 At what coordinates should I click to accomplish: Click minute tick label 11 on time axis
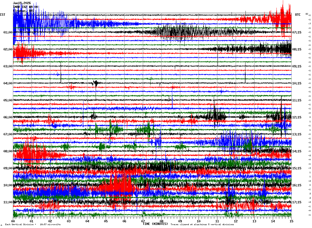point(217,221)
